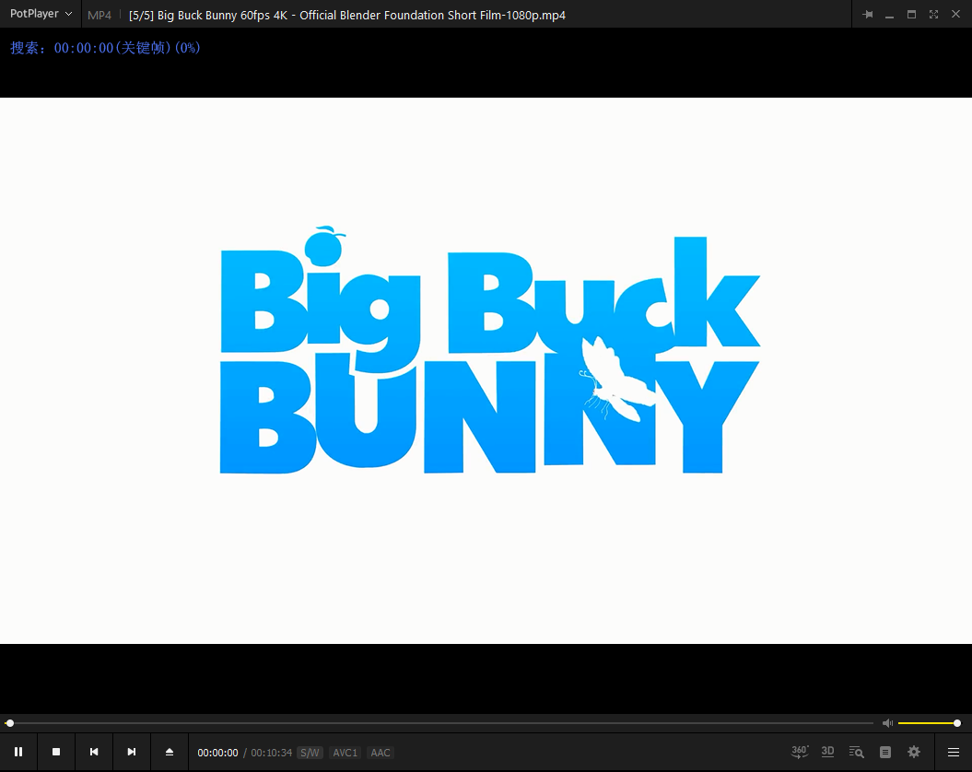Skip to the next playlist item
972x772 pixels.
pos(132,752)
